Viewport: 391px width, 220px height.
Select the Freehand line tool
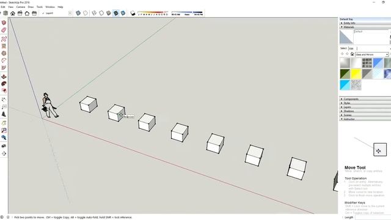(x=4, y=39)
